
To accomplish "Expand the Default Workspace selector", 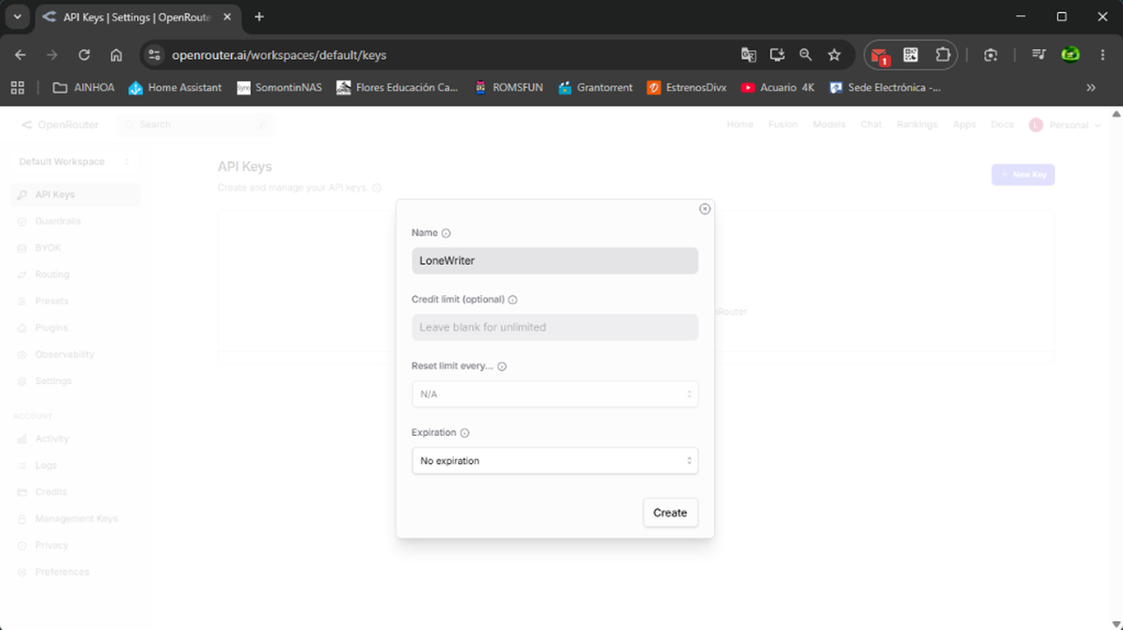I will (x=75, y=162).
